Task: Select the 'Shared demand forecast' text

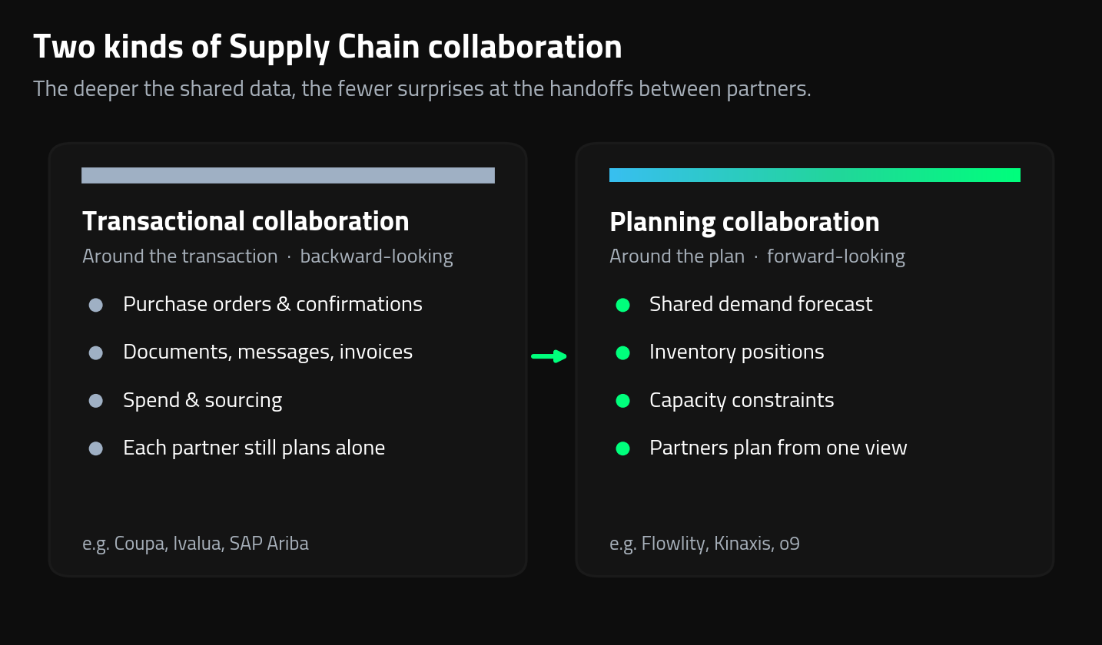Action: [x=761, y=304]
